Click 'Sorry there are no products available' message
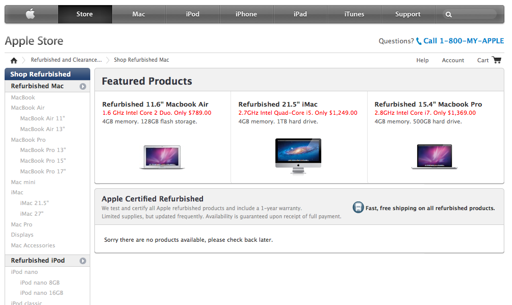 [x=188, y=240]
